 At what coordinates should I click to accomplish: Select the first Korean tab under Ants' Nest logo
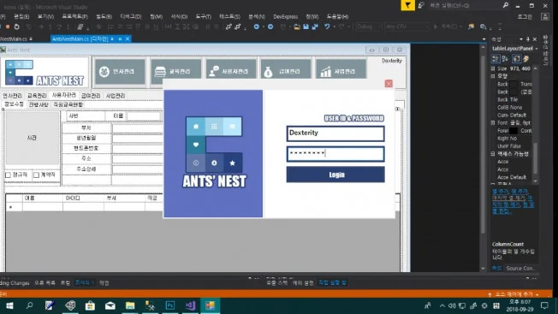[x=13, y=96]
